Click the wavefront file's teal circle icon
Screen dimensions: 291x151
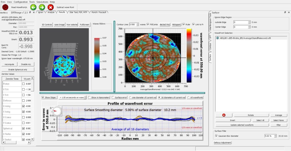click(217, 38)
